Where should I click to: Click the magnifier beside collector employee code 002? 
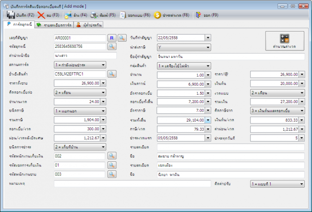(x=112, y=156)
